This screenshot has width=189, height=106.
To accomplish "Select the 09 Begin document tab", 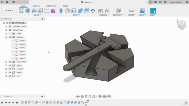I will pos(87,2).
